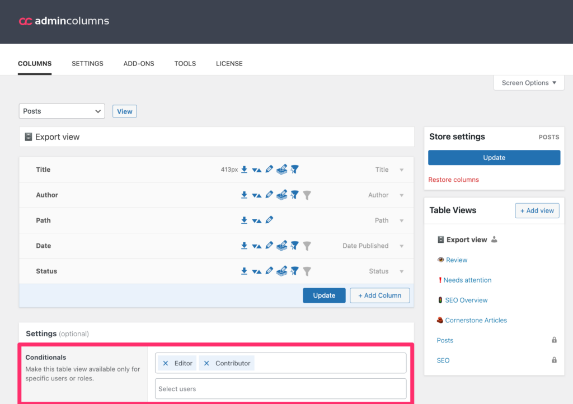The height and width of the screenshot is (404, 573).
Task: Click the export icon in the Author row
Action: pyautogui.click(x=244, y=195)
